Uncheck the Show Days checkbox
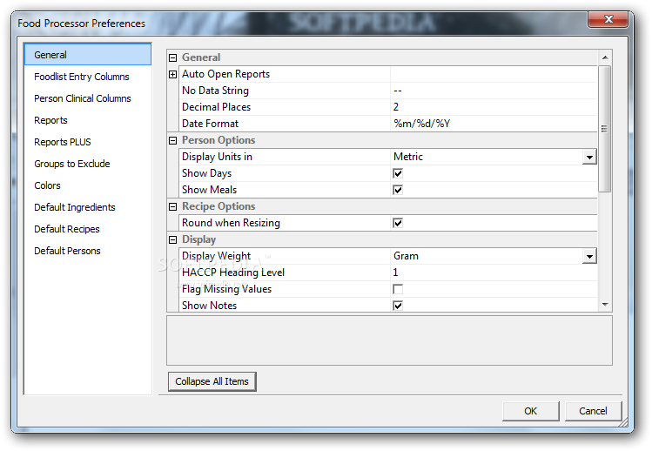This screenshot has width=652, height=451. [x=398, y=173]
